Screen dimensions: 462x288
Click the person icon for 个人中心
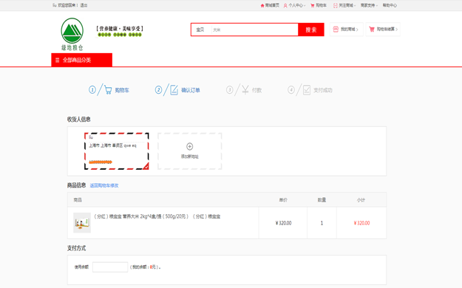(285, 6)
